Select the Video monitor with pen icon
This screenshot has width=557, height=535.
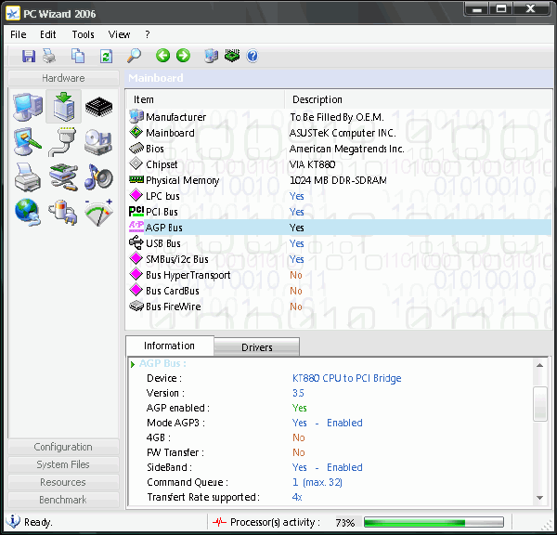(28, 142)
